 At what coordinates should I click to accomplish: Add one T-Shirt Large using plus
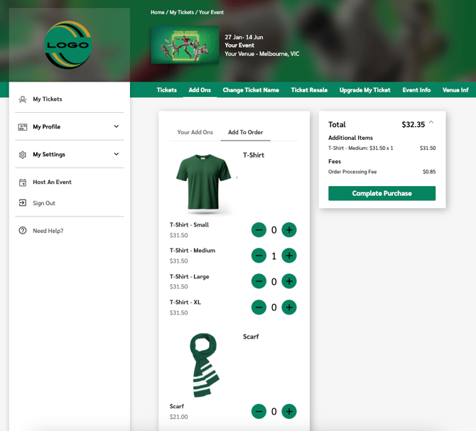(x=289, y=281)
